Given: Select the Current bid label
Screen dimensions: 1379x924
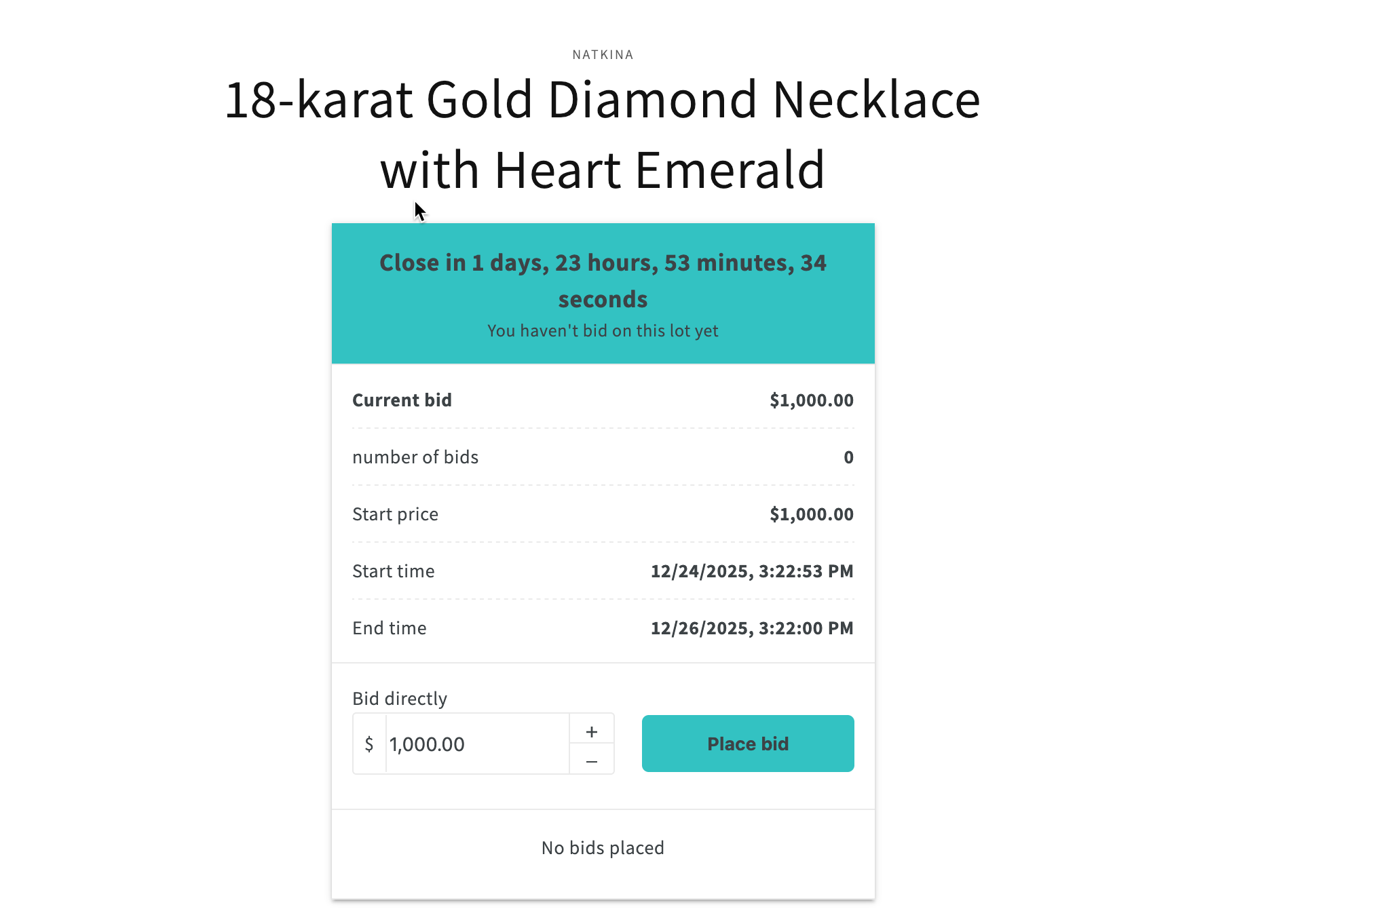Looking at the screenshot, I should click(x=402, y=400).
